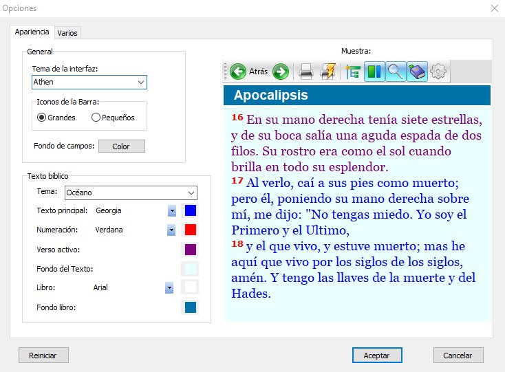Click the gear settings icon in toolbar
505x372 pixels.
pos(438,71)
